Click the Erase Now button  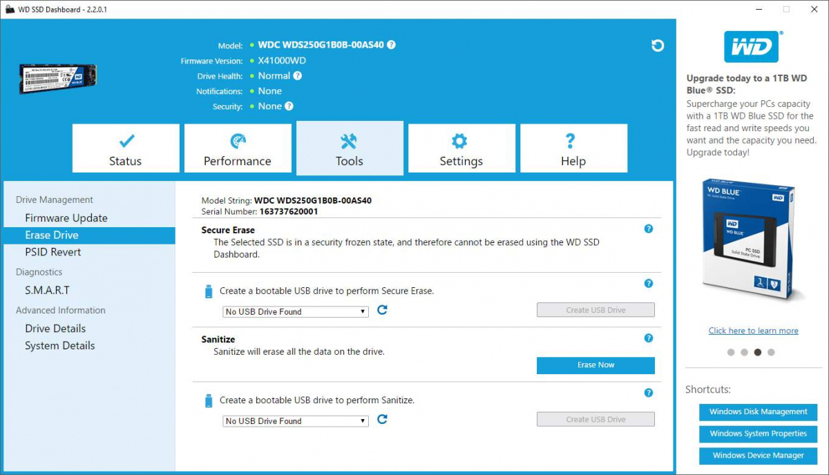click(x=595, y=365)
